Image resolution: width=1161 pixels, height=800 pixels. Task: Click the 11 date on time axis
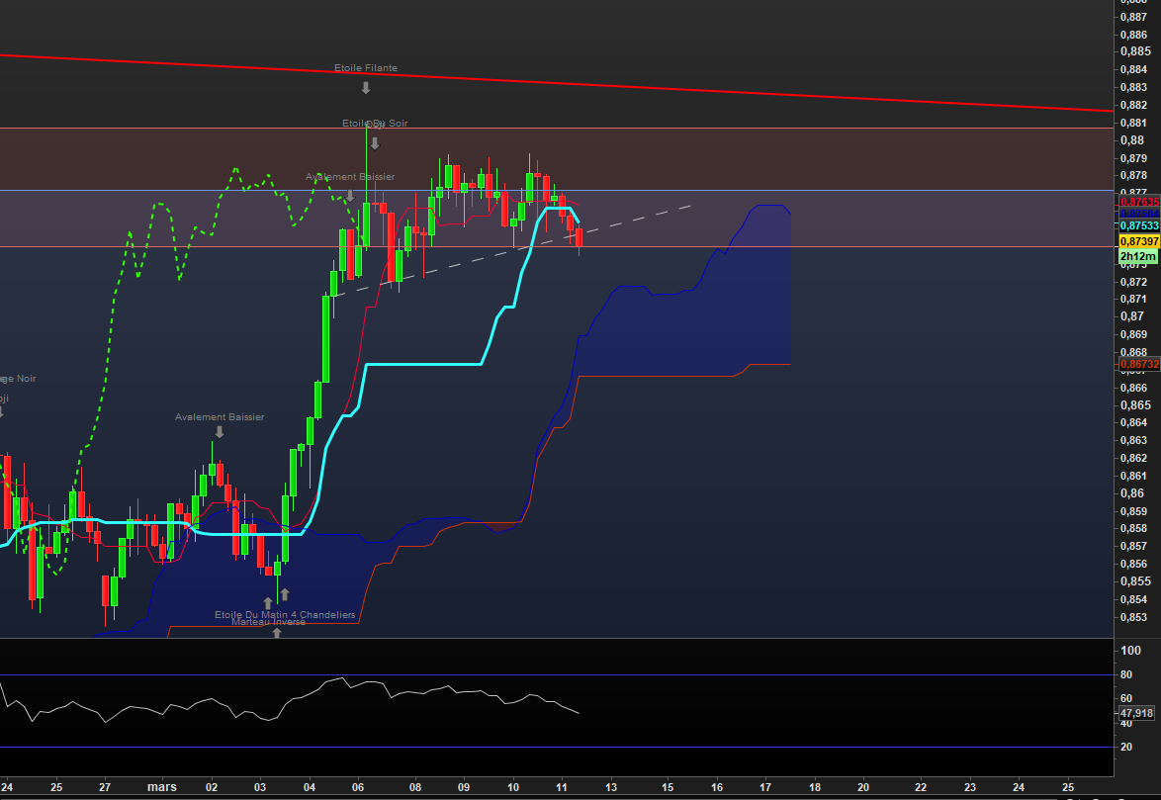562,787
